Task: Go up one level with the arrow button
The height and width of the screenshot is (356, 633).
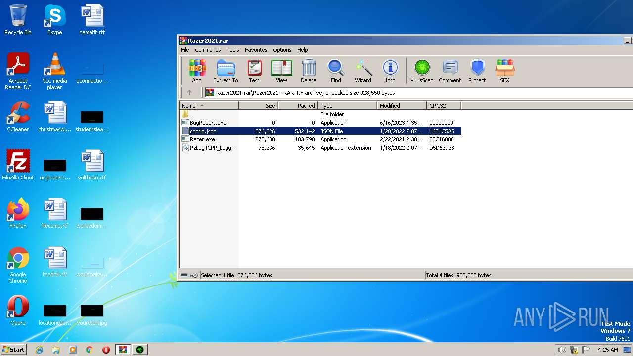Action: pos(189,92)
